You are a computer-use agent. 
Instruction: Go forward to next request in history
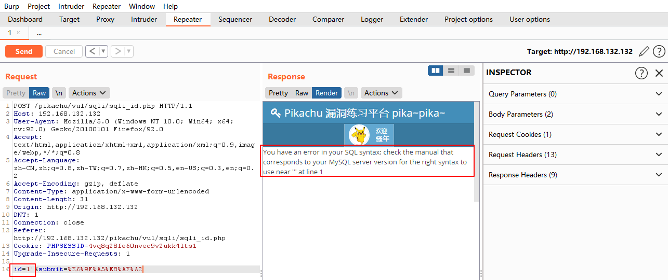(x=118, y=51)
